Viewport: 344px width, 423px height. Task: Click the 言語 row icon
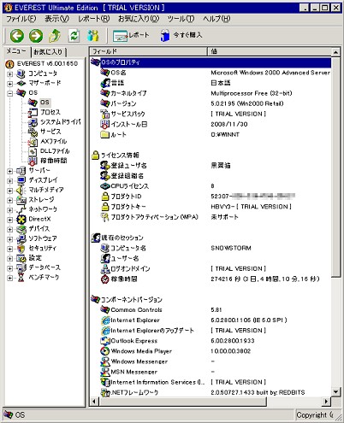[105, 83]
